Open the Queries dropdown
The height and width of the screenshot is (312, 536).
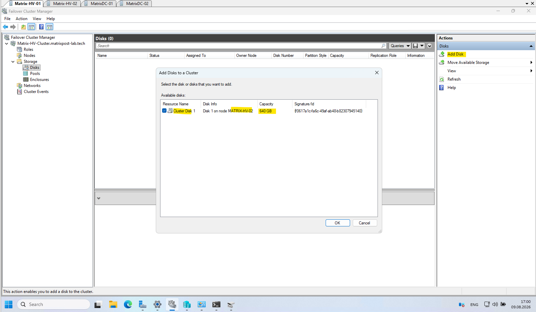tap(400, 46)
